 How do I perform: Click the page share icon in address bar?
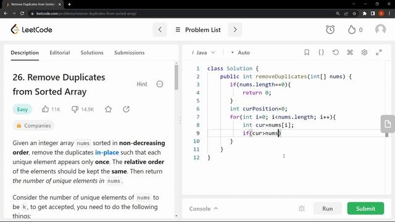coord(346,14)
